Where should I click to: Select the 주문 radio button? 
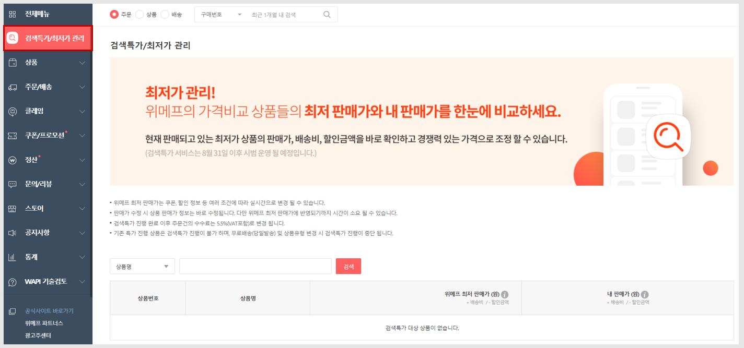pos(114,15)
